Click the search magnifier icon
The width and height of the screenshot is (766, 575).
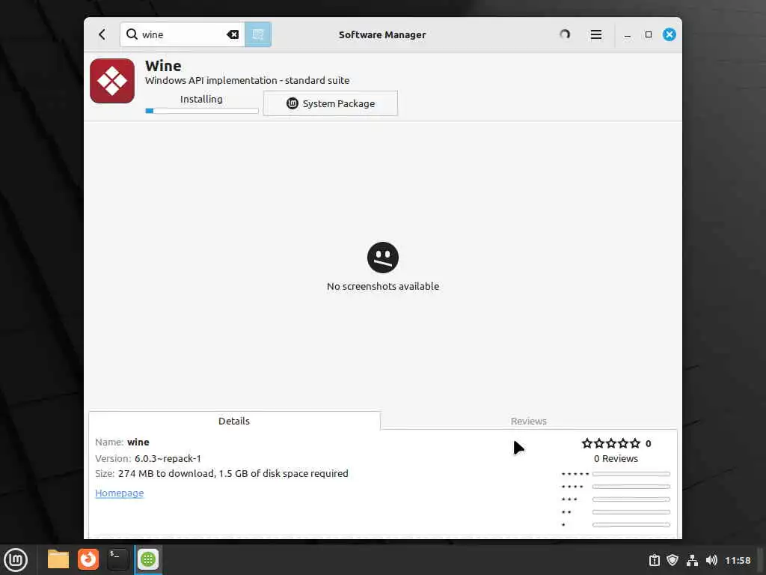pyautogui.click(x=132, y=34)
